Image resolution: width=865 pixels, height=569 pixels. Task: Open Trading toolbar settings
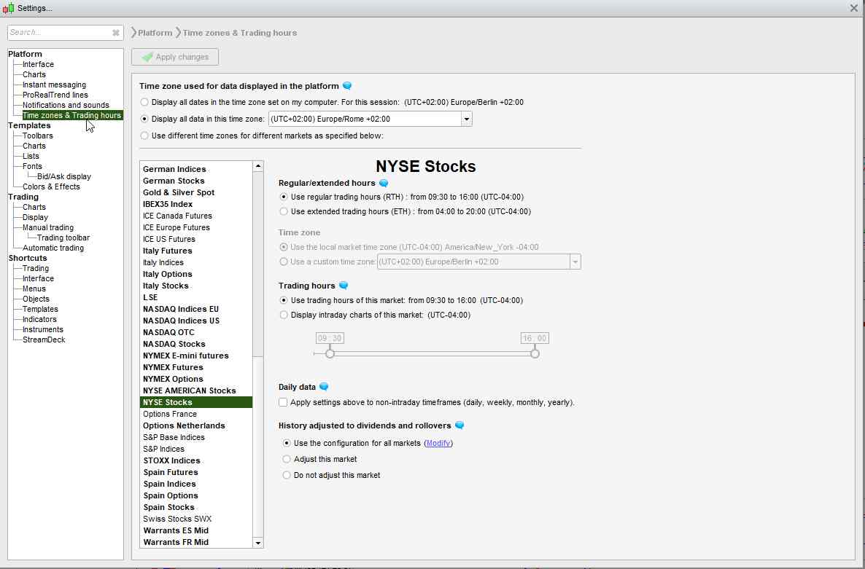coord(63,238)
